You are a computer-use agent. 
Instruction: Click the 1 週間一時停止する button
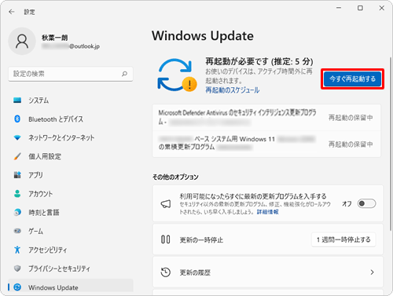coord(343,239)
